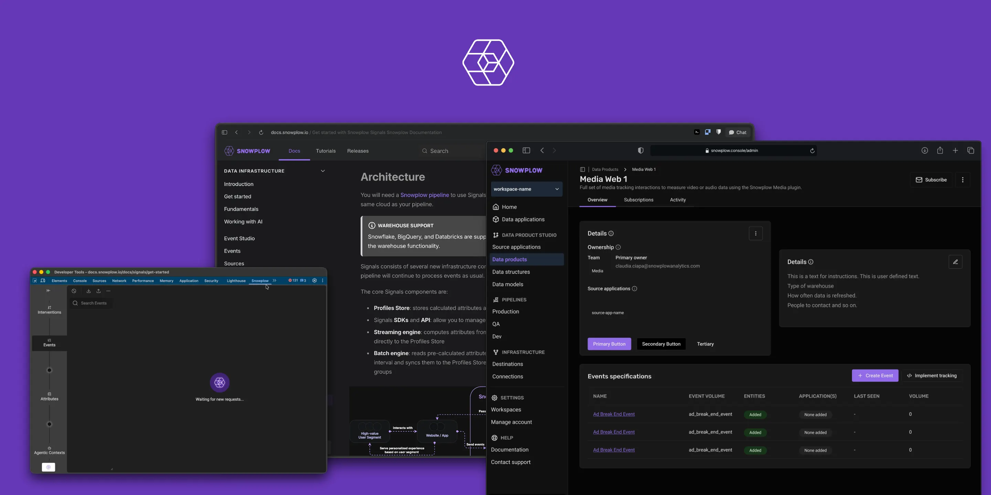991x495 pixels.
Task: Click the Subscribe button
Action: click(x=931, y=180)
